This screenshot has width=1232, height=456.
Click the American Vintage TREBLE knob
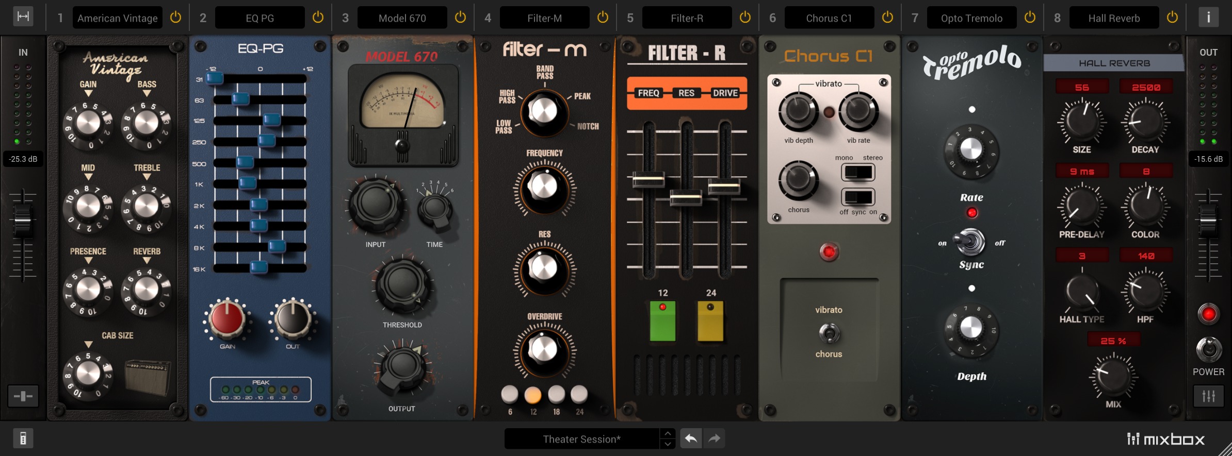[x=147, y=207]
